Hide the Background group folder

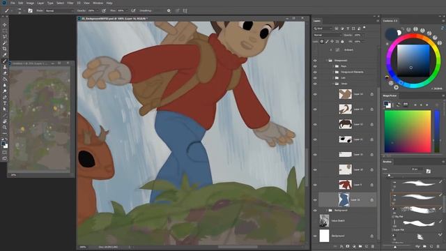tap(315, 211)
